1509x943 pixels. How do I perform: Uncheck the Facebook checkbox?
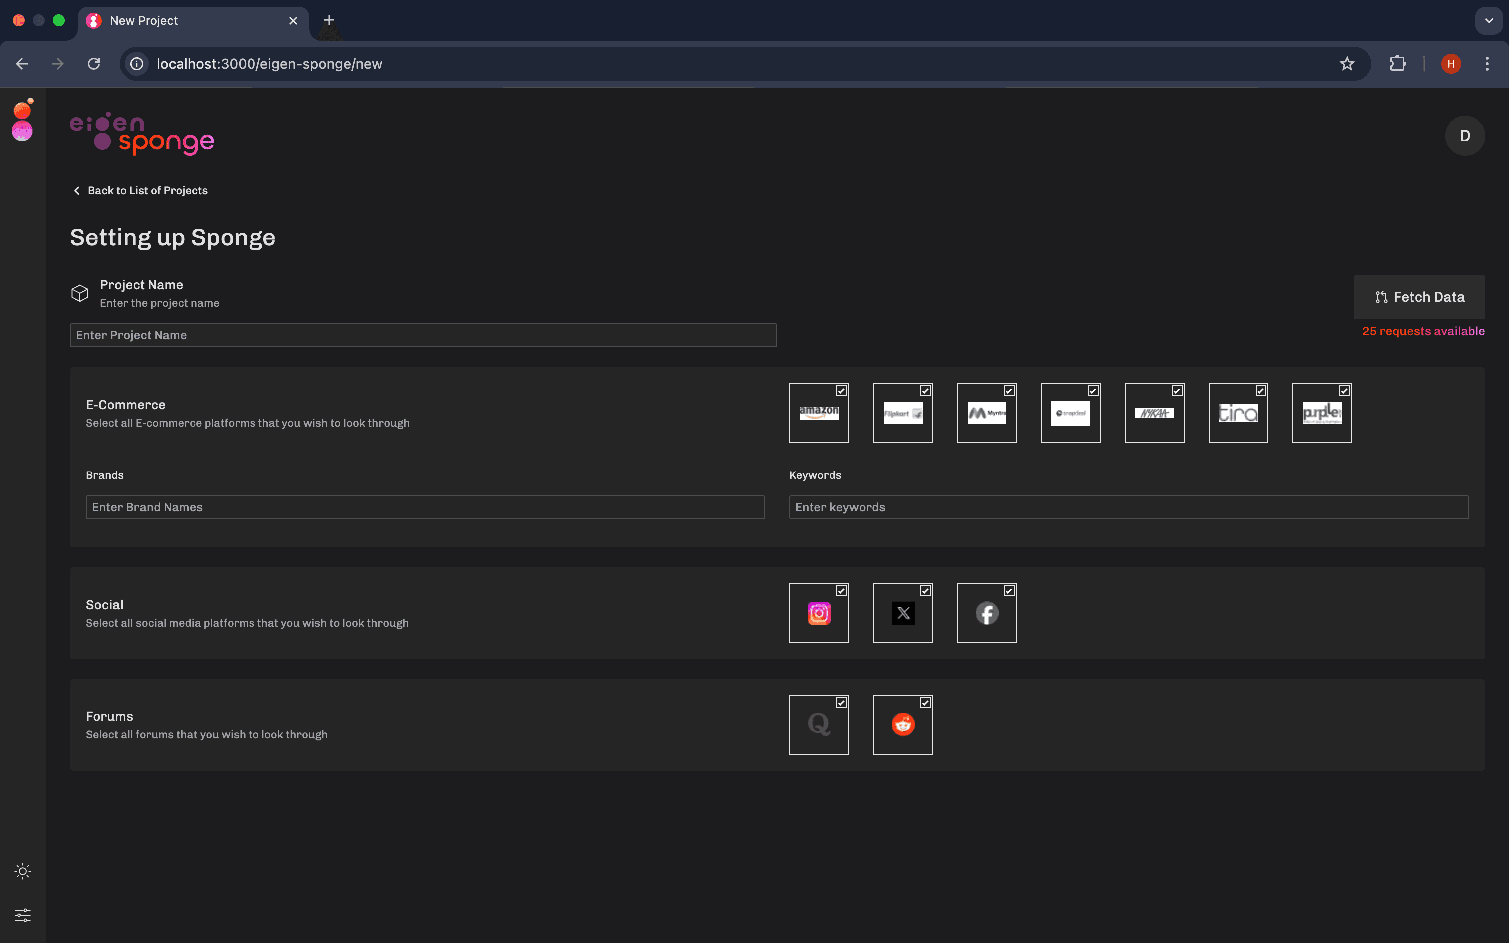tap(1009, 591)
